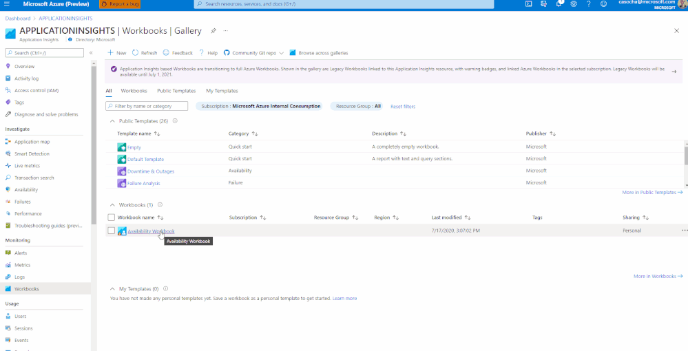Refresh the workbooks gallery

tap(145, 52)
